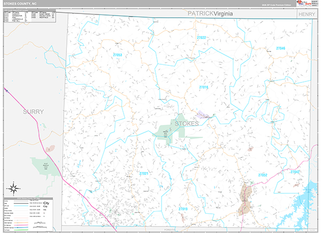Select the ZIP code label 27019
The height and width of the screenshot is (233, 321).
click(183, 209)
